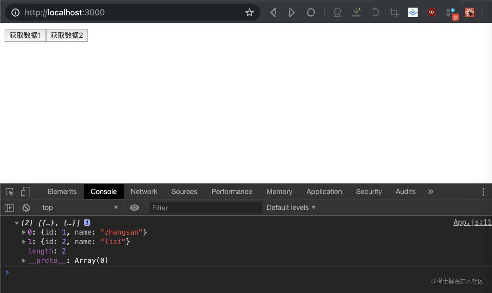Open the Network tab
Image resolution: width=492 pixels, height=293 pixels.
coord(144,192)
